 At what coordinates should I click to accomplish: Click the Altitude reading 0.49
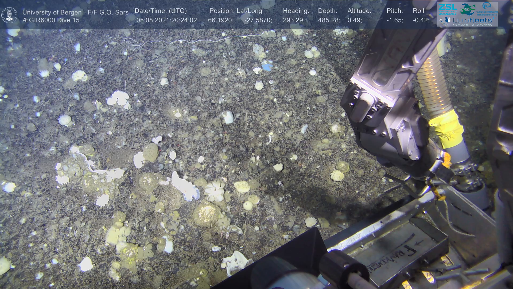point(355,20)
